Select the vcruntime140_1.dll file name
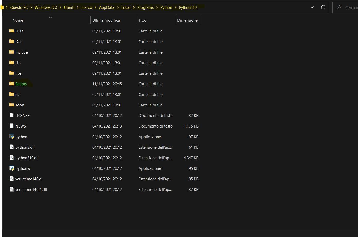 point(31,189)
